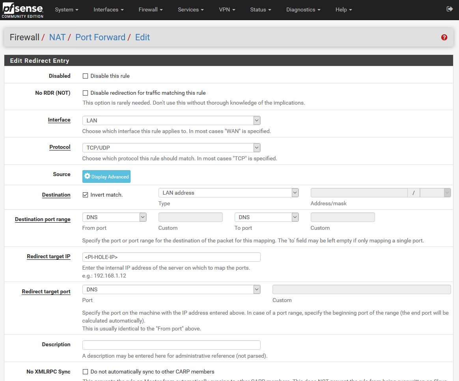
Task: Focus the Redirect target IP field with <PI-HOLE-IP>
Action: [x=171, y=257]
